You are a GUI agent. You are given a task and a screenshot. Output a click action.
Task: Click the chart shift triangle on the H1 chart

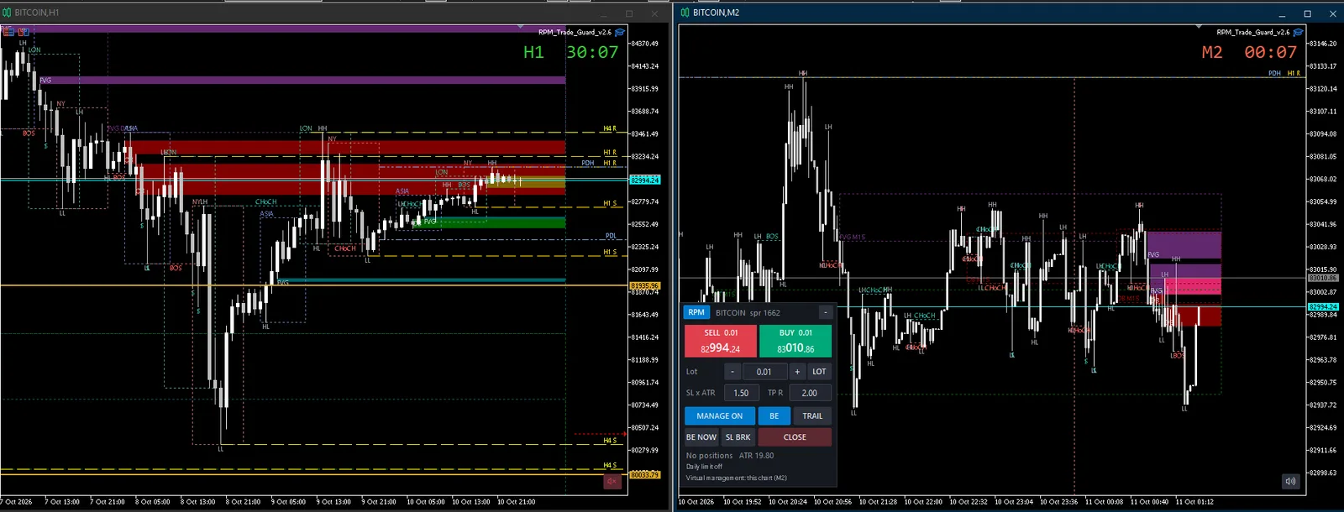point(520,28)
